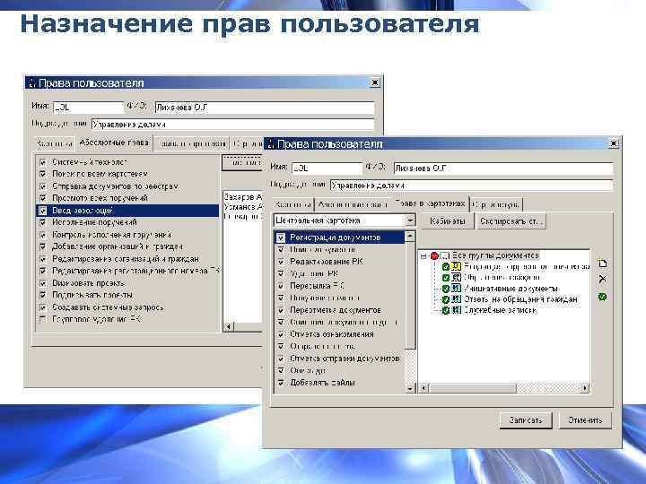This screenshot has width=646, height=484.
Task: Click the Отменить button
Action: [x=585, y=420]
